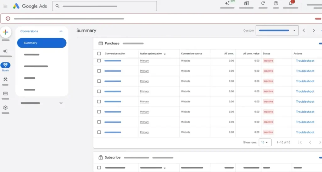This screenshot has width=322, height=172.
Task: Click the building panel icon in the top bar
Action: coord(246,3)
